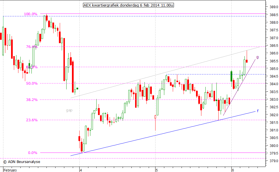
Task: Click the trendline label 'f'
Action: tap(258, 111)
